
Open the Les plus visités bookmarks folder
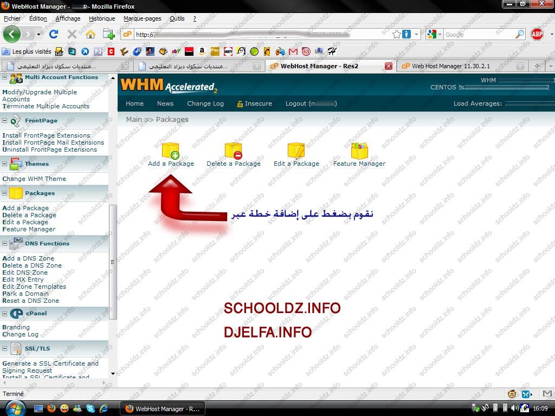[x=27, y=51]
